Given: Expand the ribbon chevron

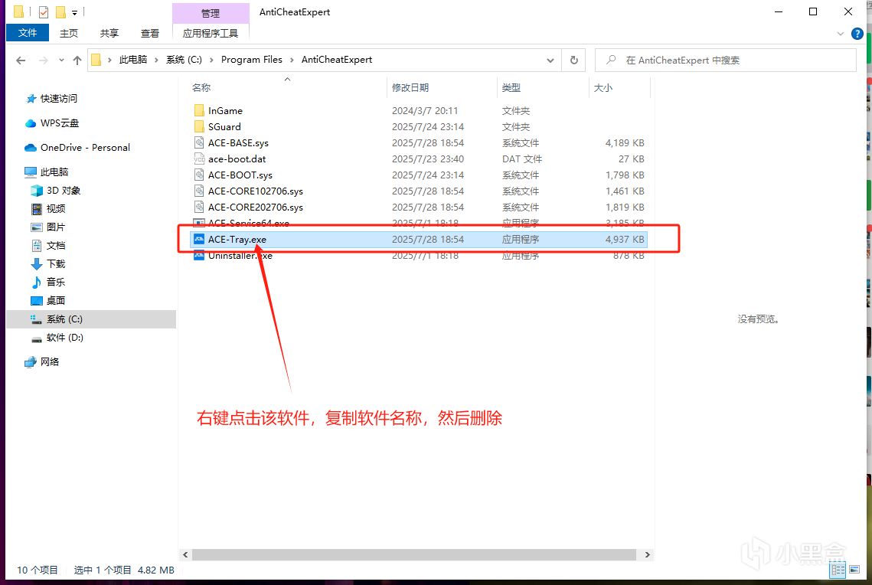Looking at the screenshot, I should [x=841, y=34].
